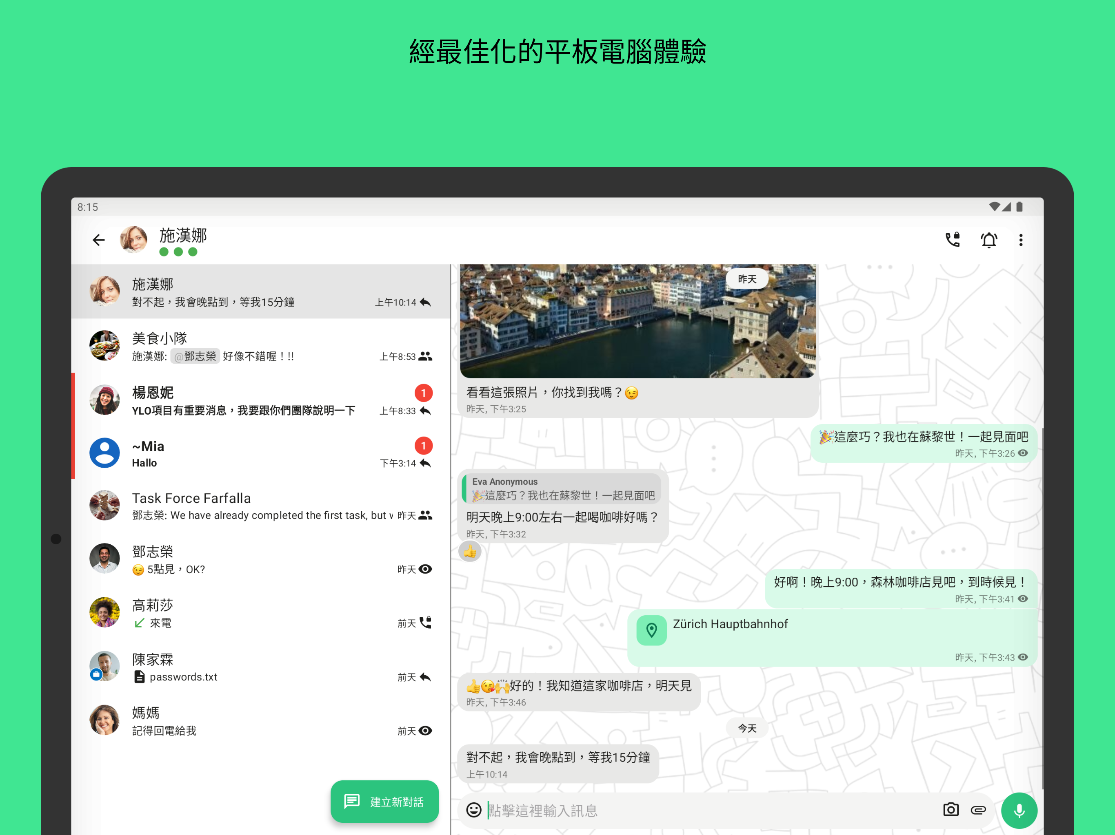Open the ~Mia conversation
Screen dimensions: 1115x835
coord(261,453)
